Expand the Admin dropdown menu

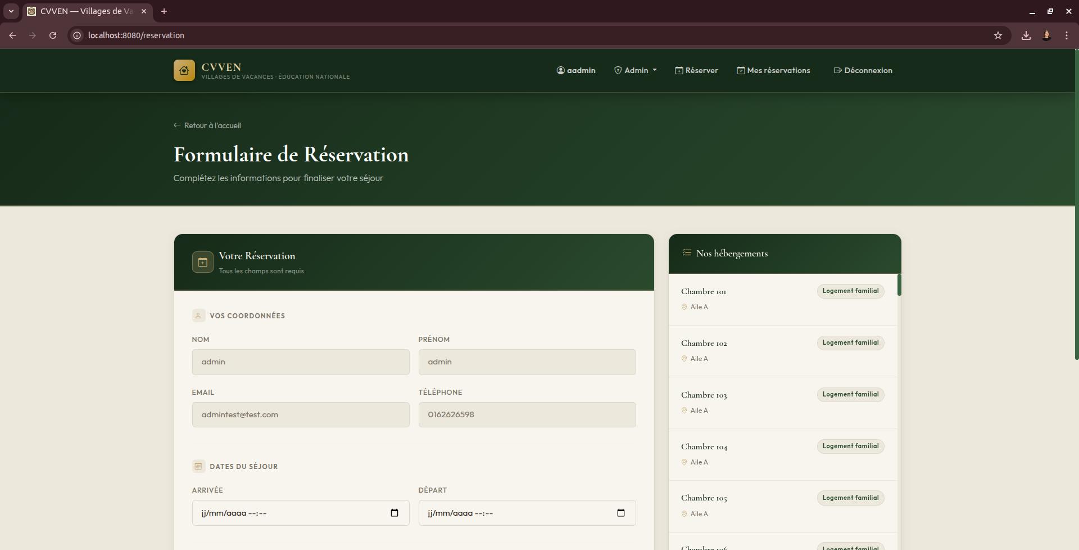(635, 70)
